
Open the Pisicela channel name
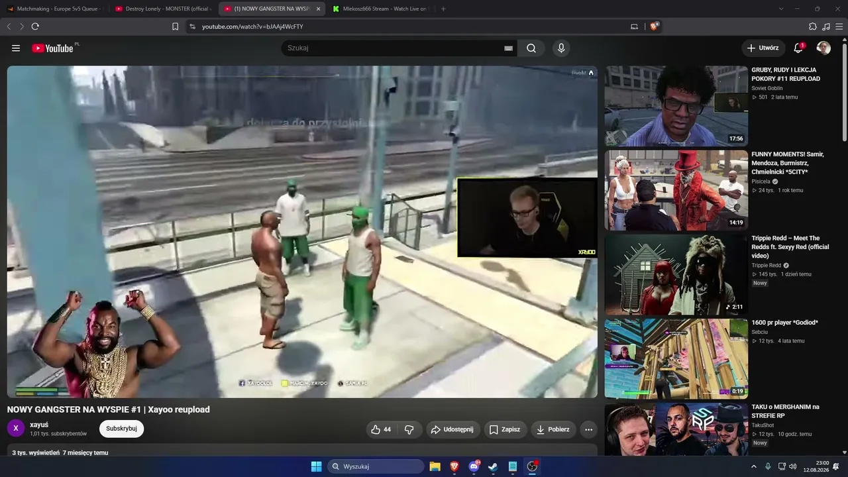[x=761, y=182]
